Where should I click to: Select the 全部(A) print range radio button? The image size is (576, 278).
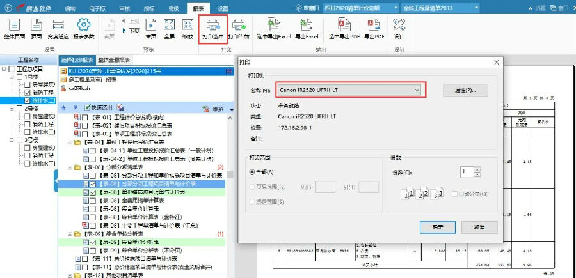(252, 172)
